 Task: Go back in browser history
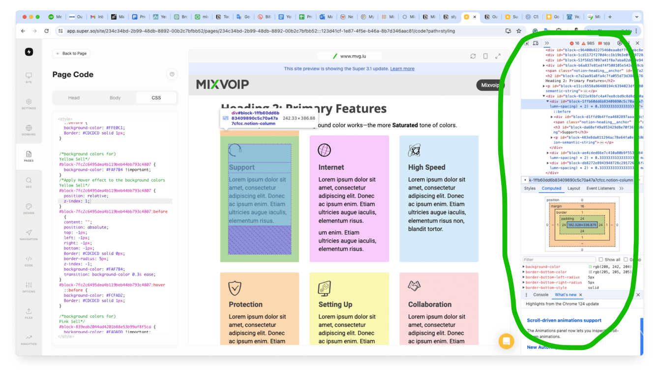(23, 31)
